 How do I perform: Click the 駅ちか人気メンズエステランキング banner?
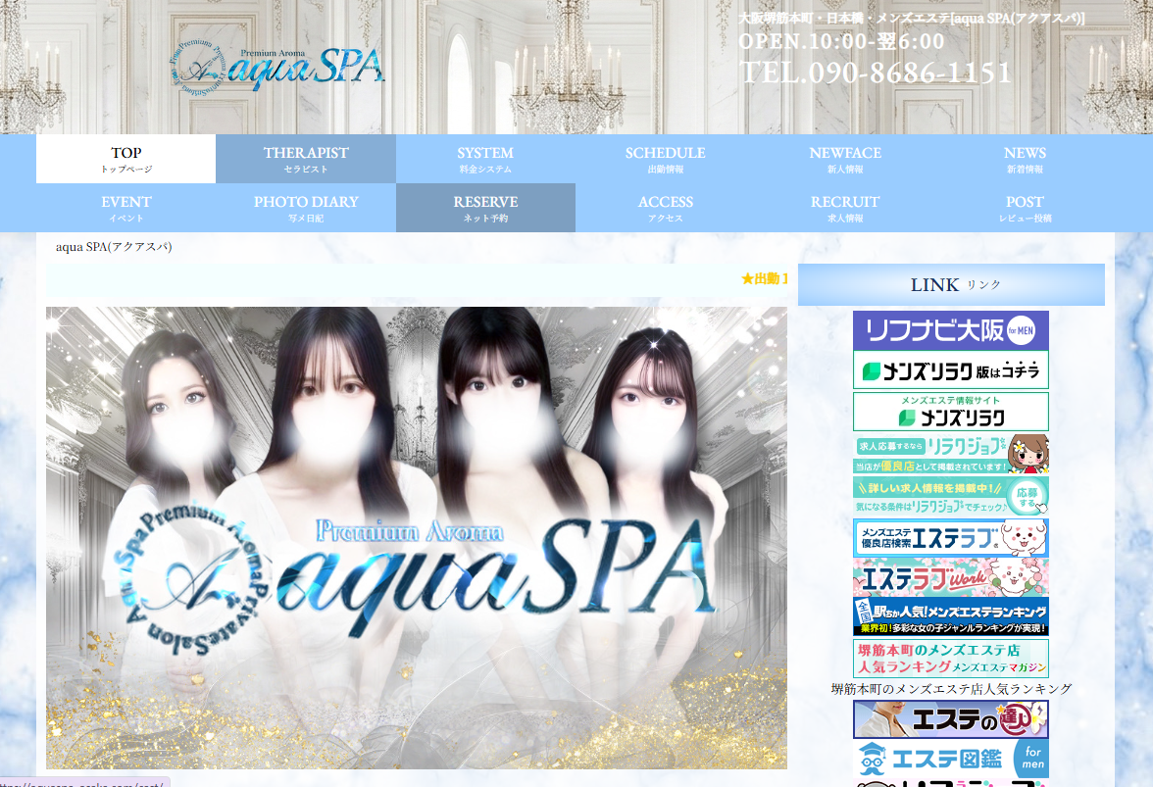coord(951,616)
